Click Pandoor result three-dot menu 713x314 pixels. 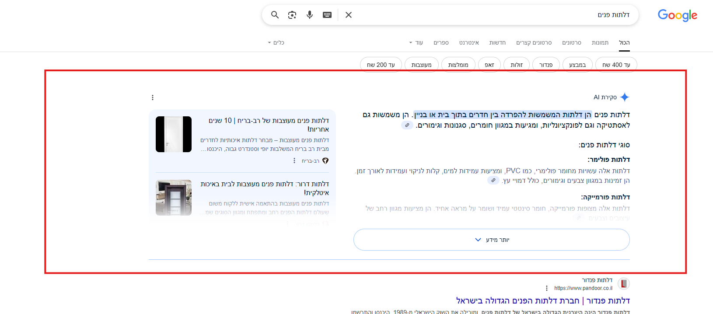tap(547, 288)
